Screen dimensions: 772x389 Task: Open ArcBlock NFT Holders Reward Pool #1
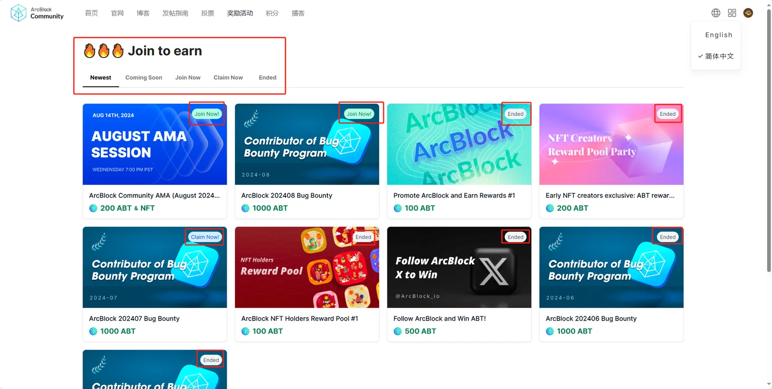(x=300, y=319)
